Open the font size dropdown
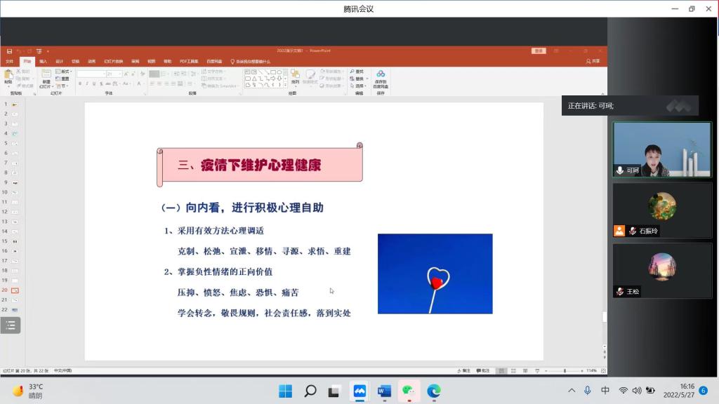 pyautogui.click(x=120, y=74)
